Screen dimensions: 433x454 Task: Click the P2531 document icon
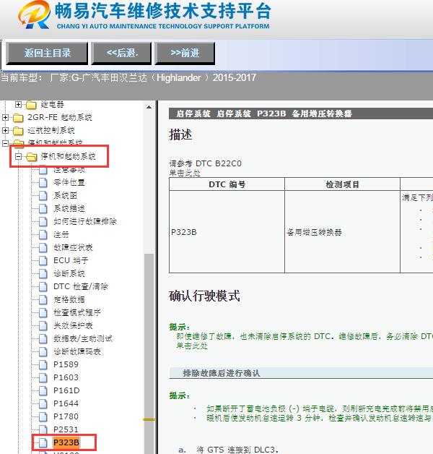[43, 429]
